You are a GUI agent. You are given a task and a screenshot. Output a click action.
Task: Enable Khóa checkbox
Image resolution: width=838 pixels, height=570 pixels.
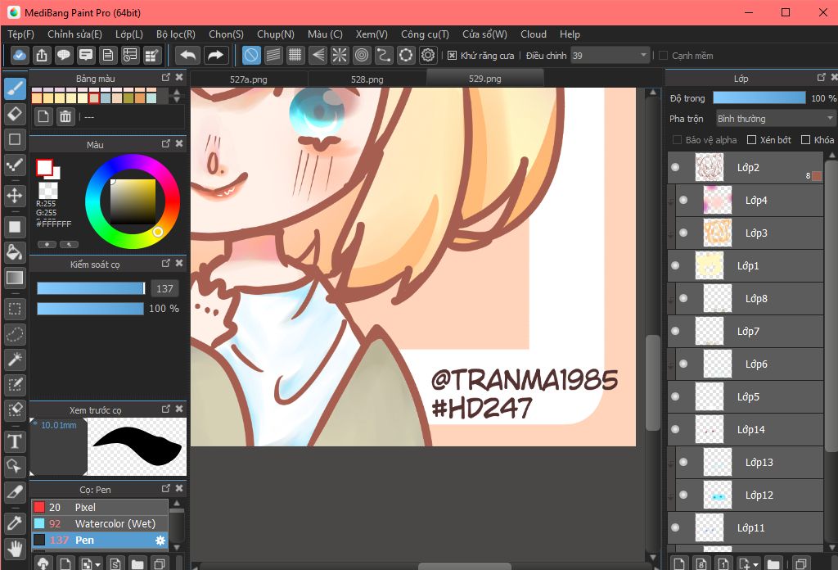(x=806, y=139)
